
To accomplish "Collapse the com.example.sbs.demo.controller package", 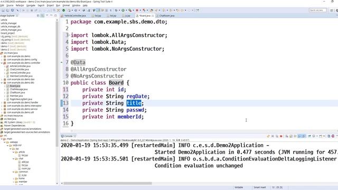I will coord(2,63).
